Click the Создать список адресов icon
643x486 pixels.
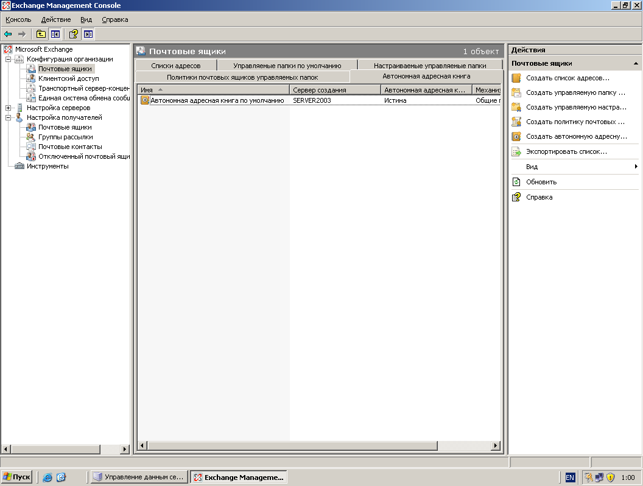pos(516,78)
